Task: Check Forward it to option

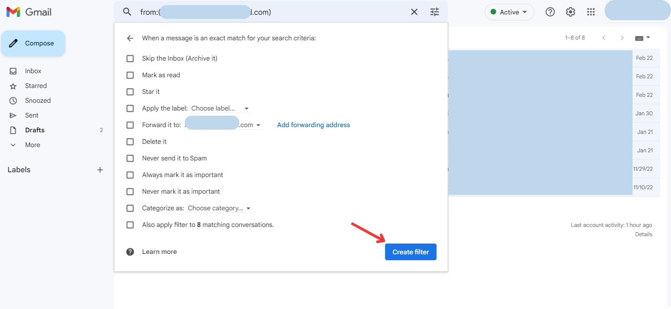Action: click(130, 125)
